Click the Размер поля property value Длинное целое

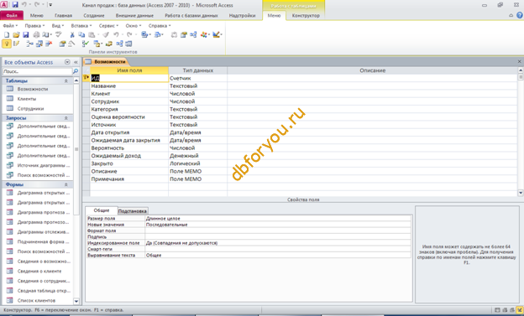point(278,218)
